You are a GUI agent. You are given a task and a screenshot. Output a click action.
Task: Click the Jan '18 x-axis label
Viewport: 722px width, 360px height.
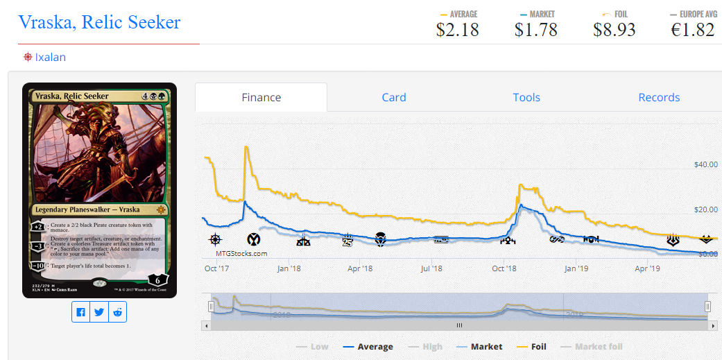(x=289, y=268)
